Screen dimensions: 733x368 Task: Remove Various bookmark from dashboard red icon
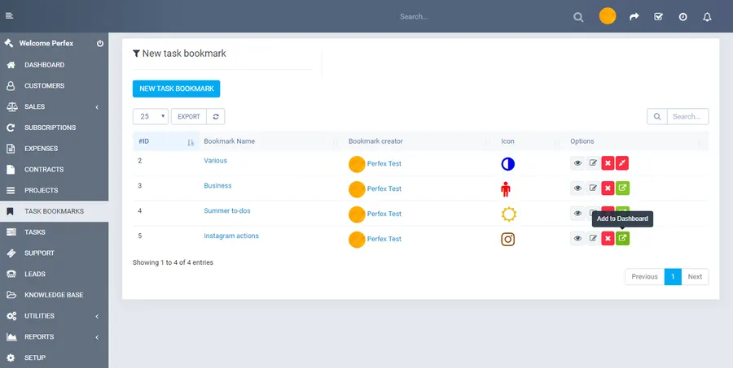(x=622, y=163)
